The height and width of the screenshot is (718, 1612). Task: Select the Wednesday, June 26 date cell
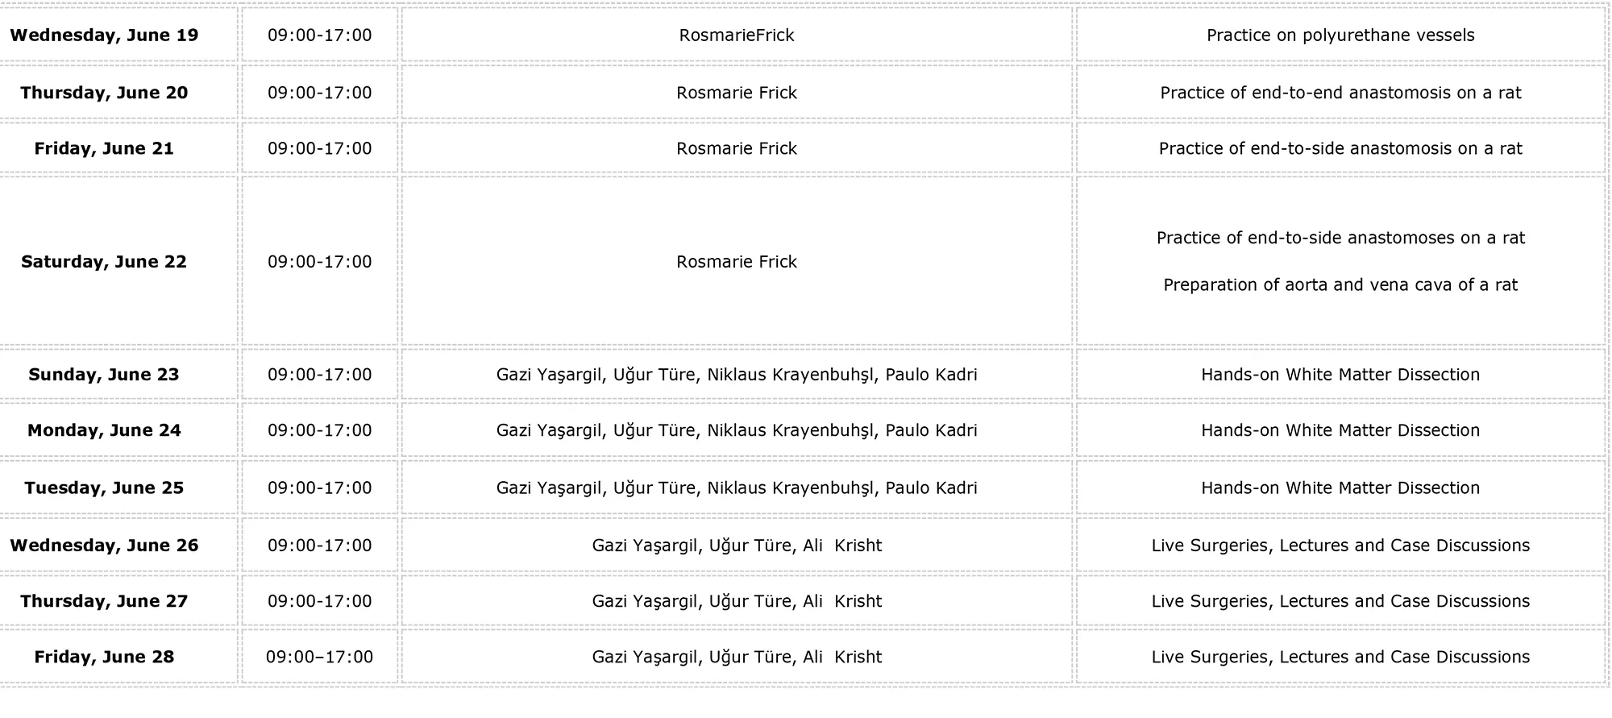click(104, 546)
